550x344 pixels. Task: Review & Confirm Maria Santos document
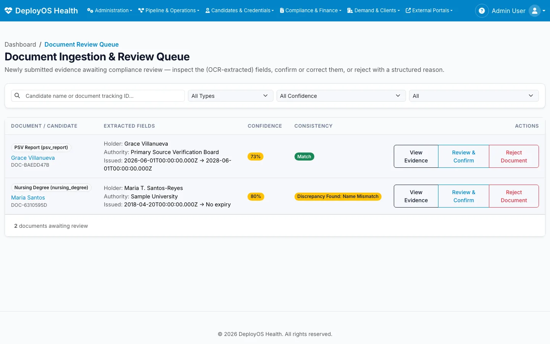(464, 196)
